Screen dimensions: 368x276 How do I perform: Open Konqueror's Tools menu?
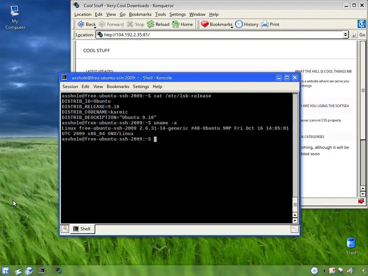tap(161, 14)
